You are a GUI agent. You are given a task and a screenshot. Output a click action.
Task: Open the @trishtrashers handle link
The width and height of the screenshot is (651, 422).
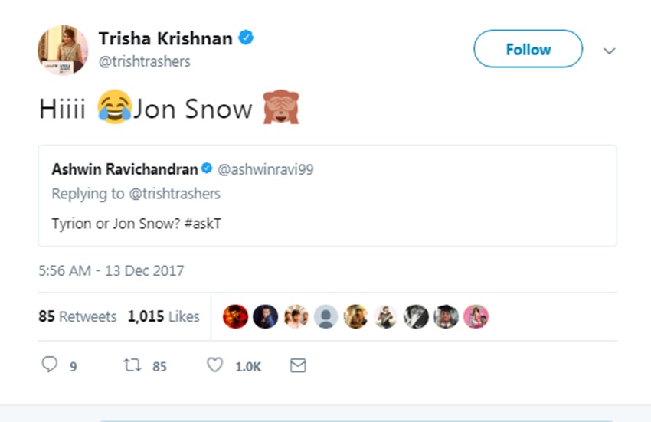tap(145, 61)
